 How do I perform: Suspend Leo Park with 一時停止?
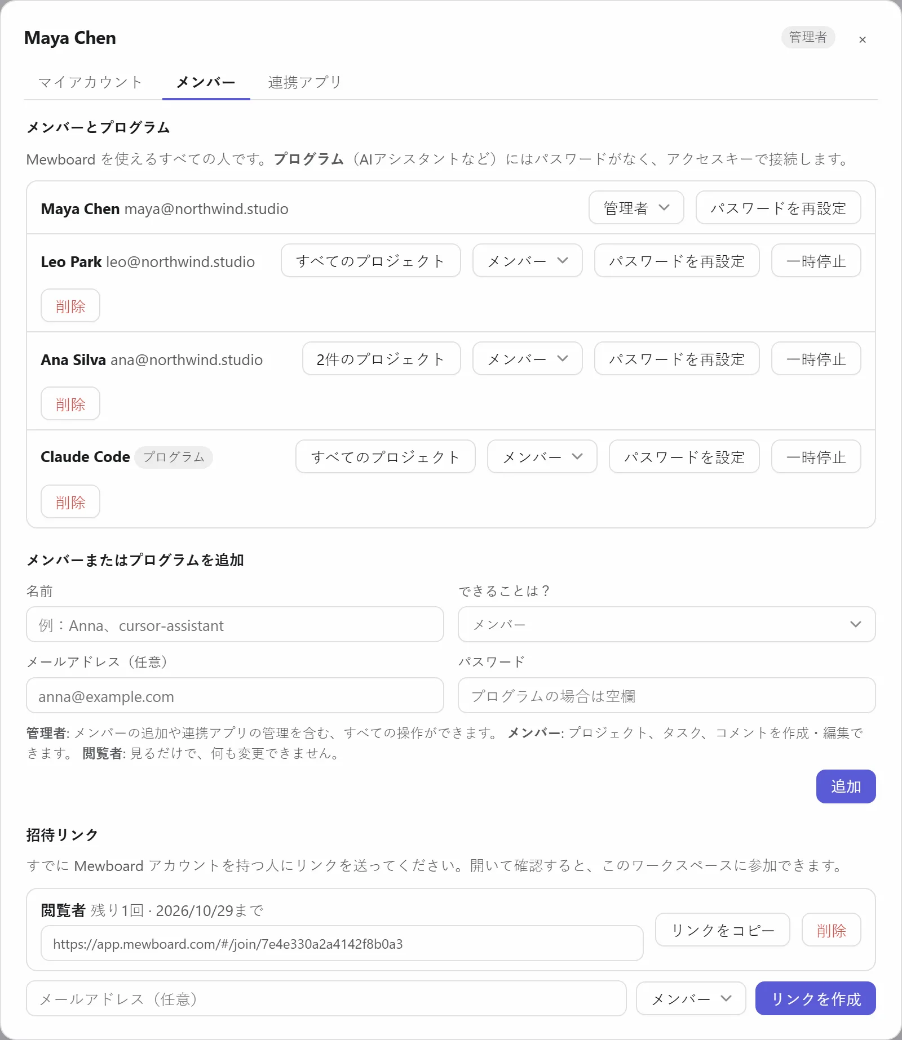(x=816, y=261)
